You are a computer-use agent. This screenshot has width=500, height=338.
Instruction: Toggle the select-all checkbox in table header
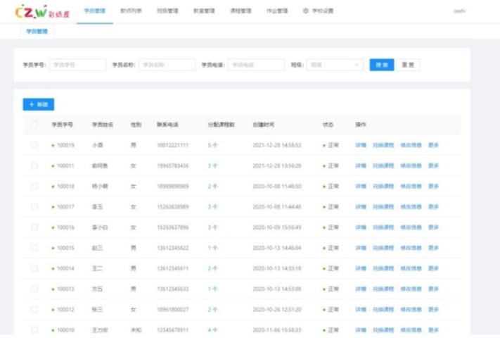pos(34,125)
